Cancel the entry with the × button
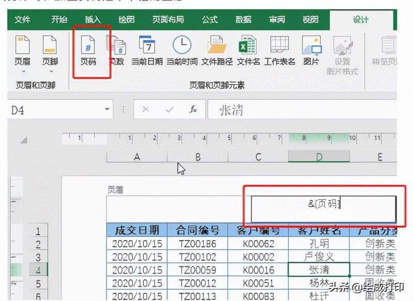413x301 pixels. coord(146,110)
